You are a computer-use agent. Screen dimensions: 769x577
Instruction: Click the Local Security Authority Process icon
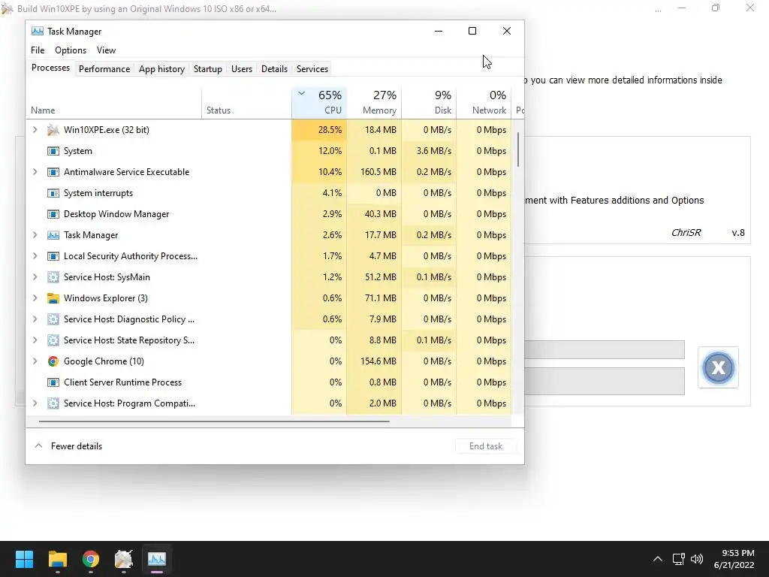pyautogui.click(x=53, y=256)
